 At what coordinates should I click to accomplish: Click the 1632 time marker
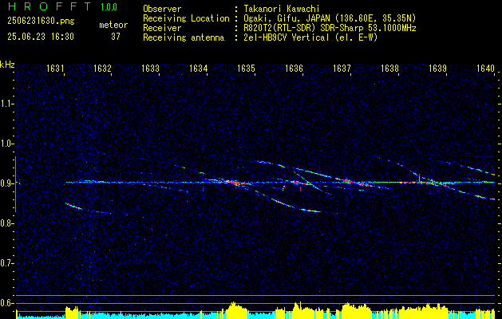click(x=102, y=69)
